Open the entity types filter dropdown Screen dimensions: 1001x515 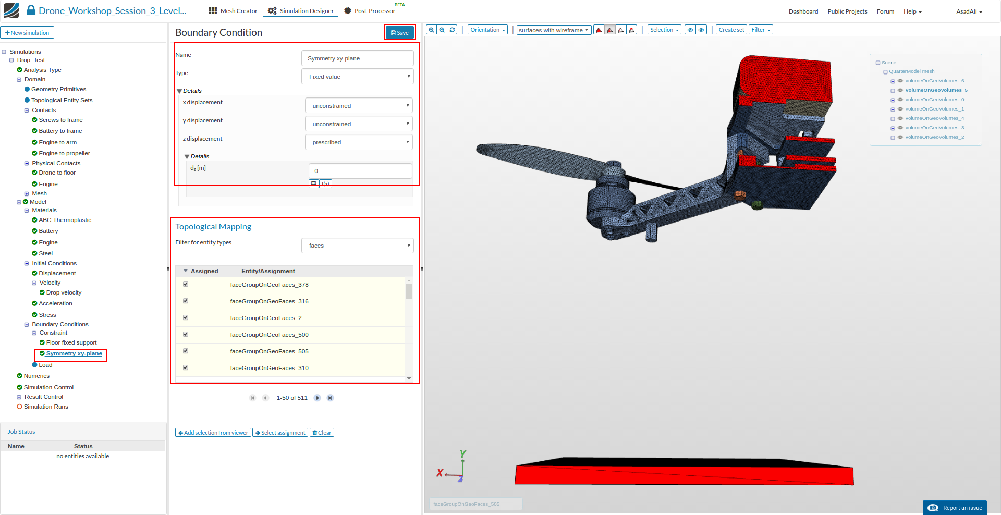click(358, 246)
